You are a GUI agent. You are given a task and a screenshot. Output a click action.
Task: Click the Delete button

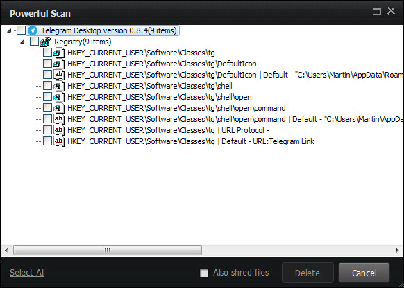(308, 273)
